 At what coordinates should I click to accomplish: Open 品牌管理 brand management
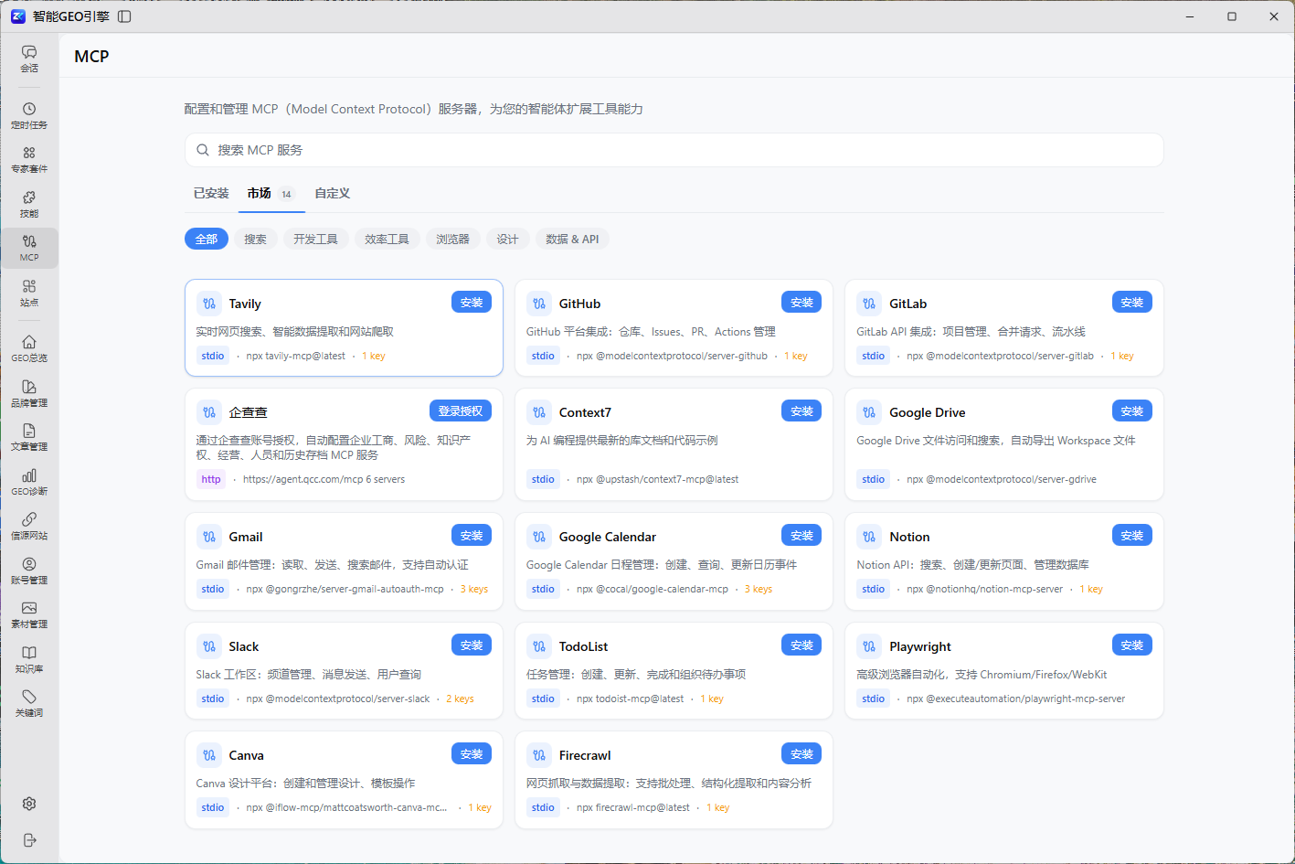[x=29, y=393]
